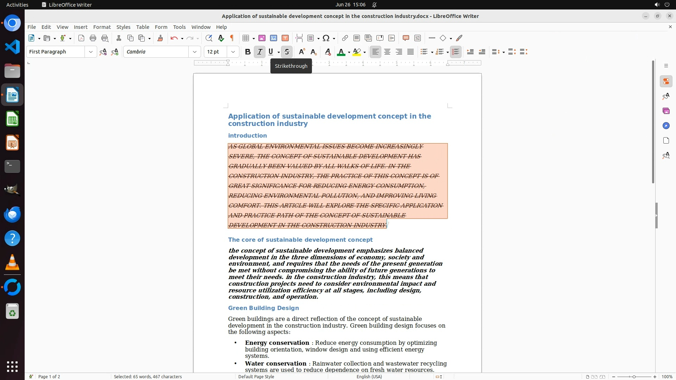Open the sidebar Navigator compass icon
The image size is (676, 380).
point(666,126)
